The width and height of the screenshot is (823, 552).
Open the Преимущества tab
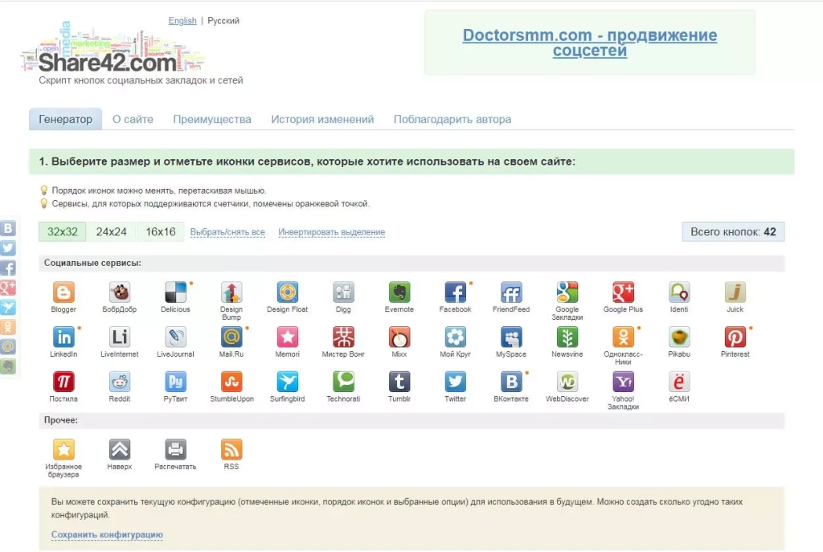point(212,119)
